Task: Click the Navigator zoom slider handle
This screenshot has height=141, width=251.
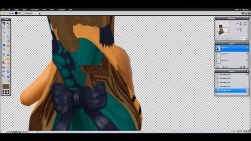Action: [x=227, y=39]
